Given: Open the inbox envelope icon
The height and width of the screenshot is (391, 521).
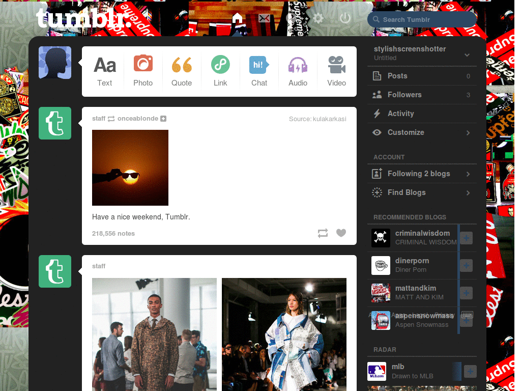Looking at the screenshot, I should (264, 18).
